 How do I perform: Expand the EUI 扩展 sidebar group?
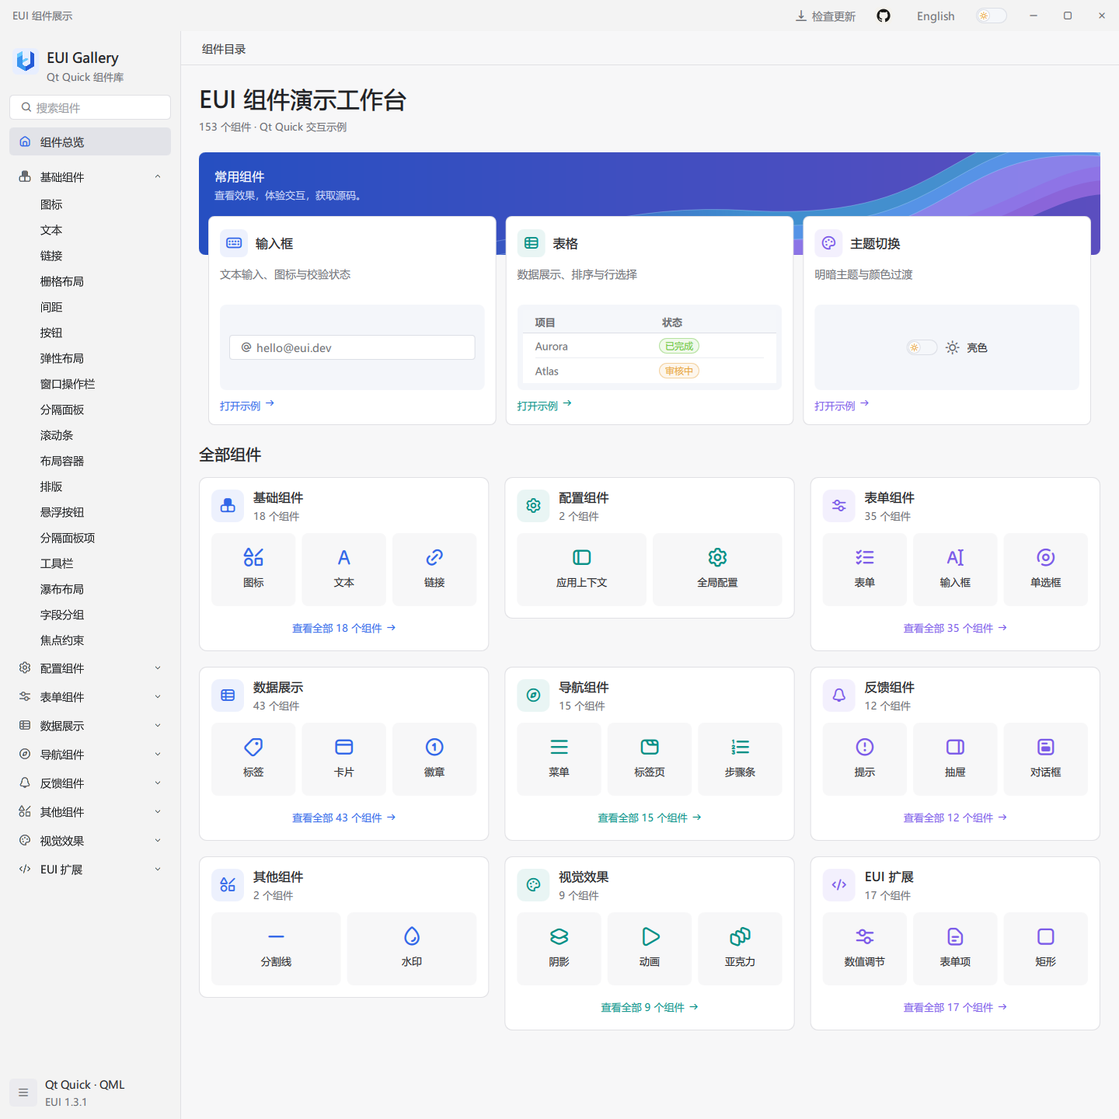tap(90, 870)
